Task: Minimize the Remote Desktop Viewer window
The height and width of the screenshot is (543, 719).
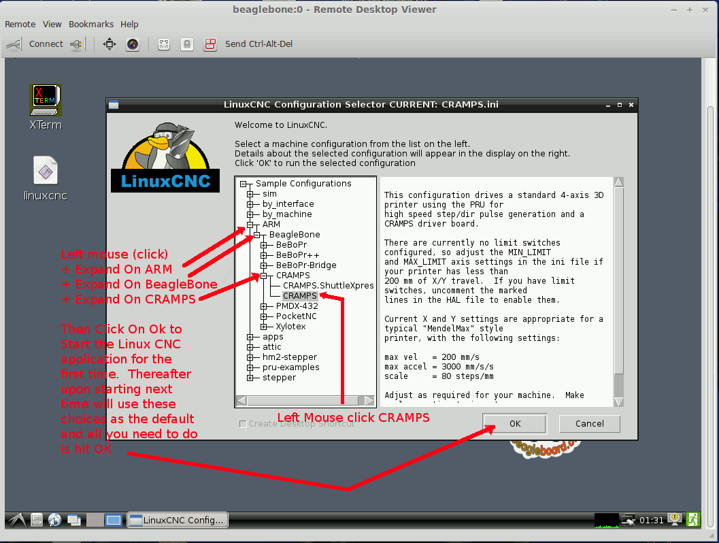Action: pos(674,10)
